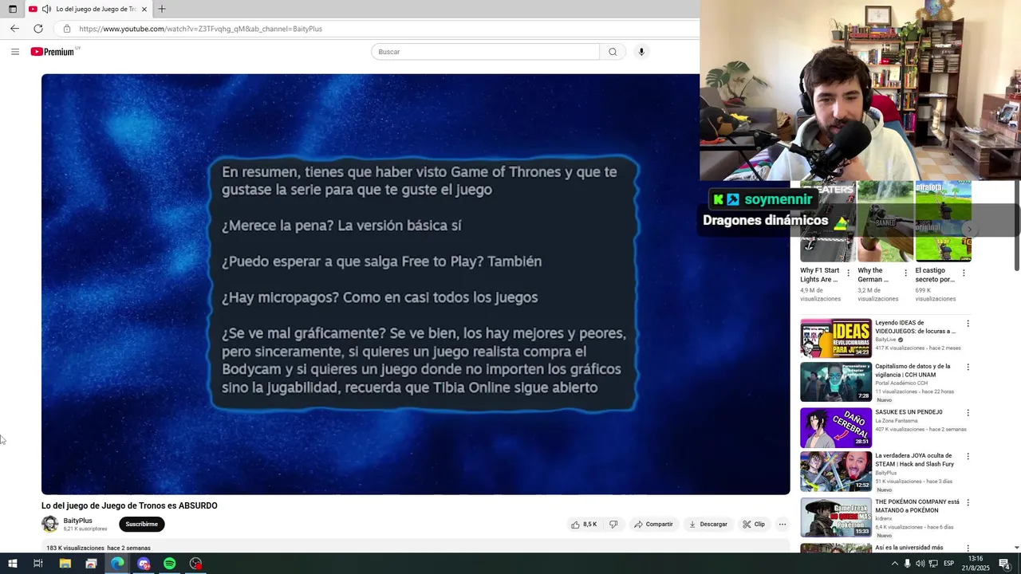This screenshot has height=574, width=1021.
Task: Open Discord from the taskbar
Action: pyautogui.click(x=144, y=564)
